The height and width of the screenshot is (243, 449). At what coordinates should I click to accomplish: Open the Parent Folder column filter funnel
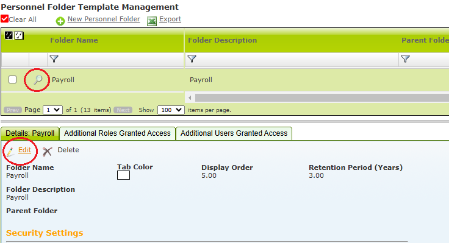pos(405,59)
